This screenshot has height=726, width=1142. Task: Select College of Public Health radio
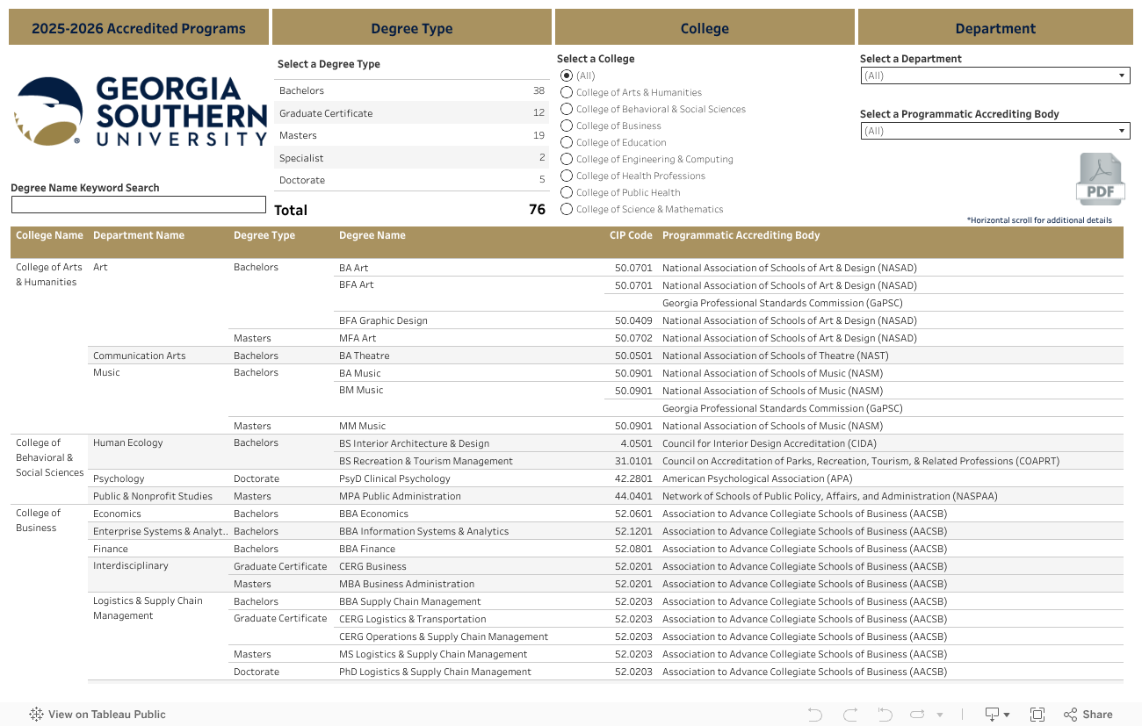(x=567, y=192)
